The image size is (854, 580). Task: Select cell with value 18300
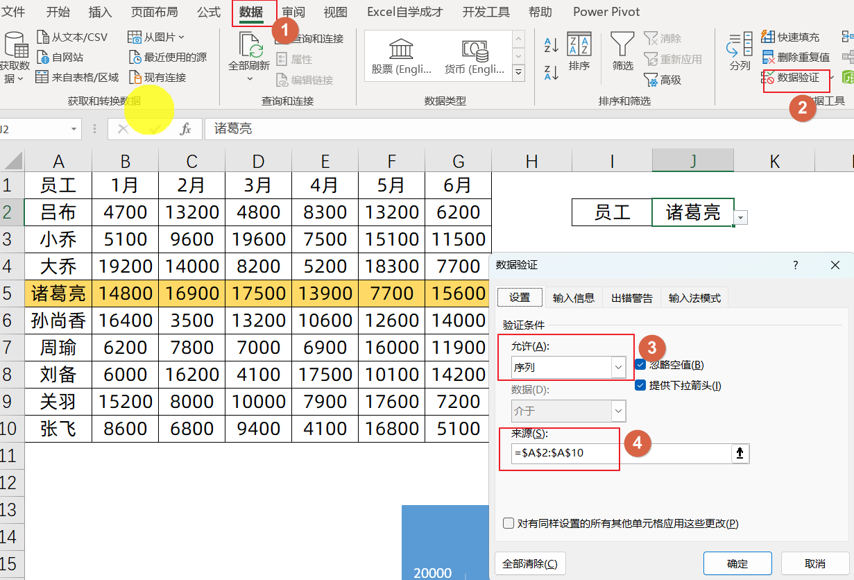(391, 266)
